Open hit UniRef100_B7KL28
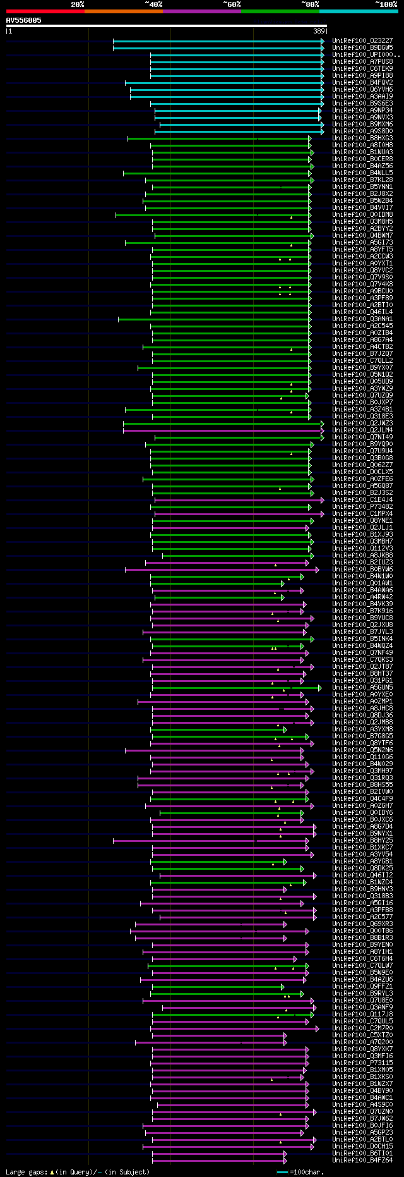 click(x=362, y=180)
